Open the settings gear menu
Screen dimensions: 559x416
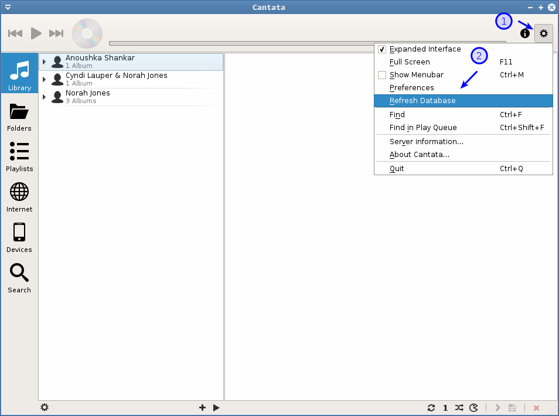543,33
